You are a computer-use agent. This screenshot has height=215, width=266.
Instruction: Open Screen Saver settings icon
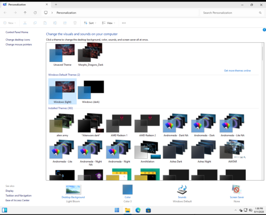[x=237, y=190]
